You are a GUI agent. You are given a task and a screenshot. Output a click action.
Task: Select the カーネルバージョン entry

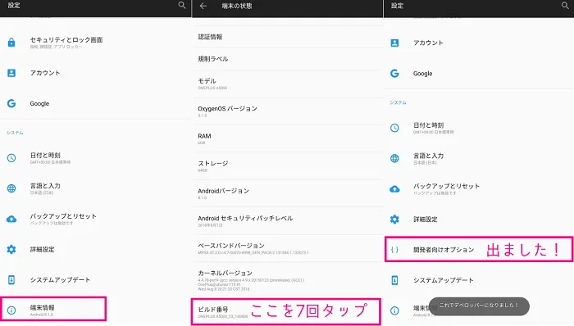tap(287, 280)
